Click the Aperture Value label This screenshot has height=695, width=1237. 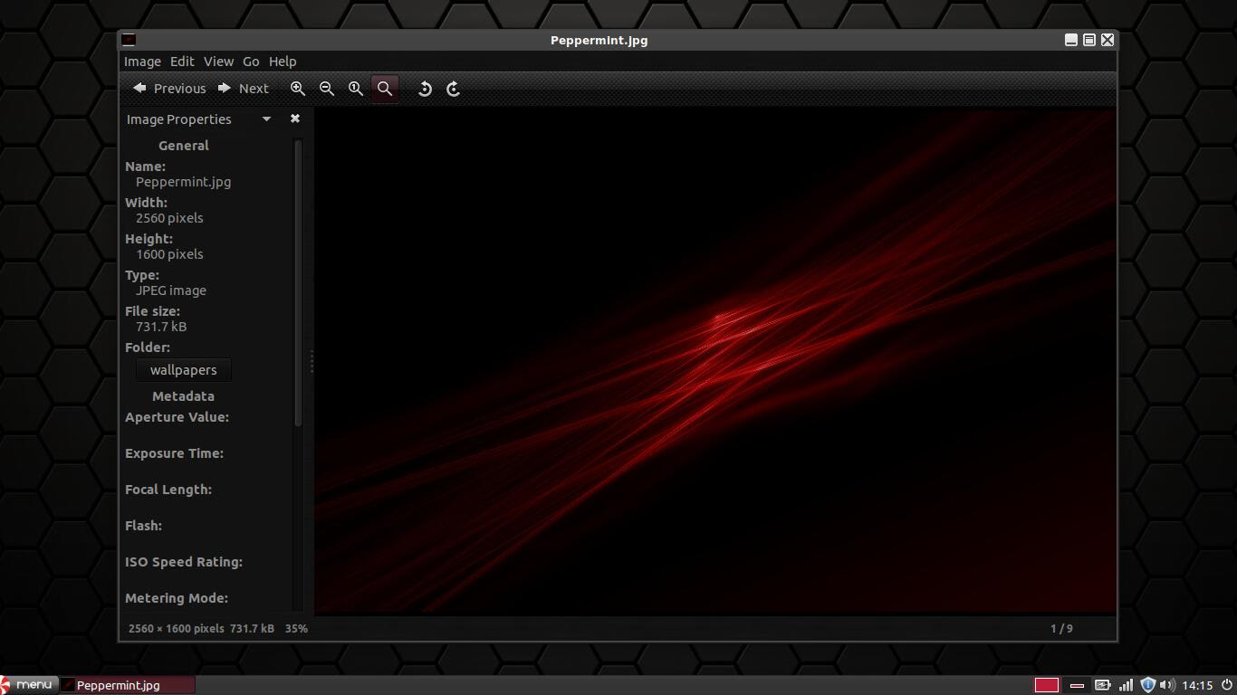click(177, 417)
